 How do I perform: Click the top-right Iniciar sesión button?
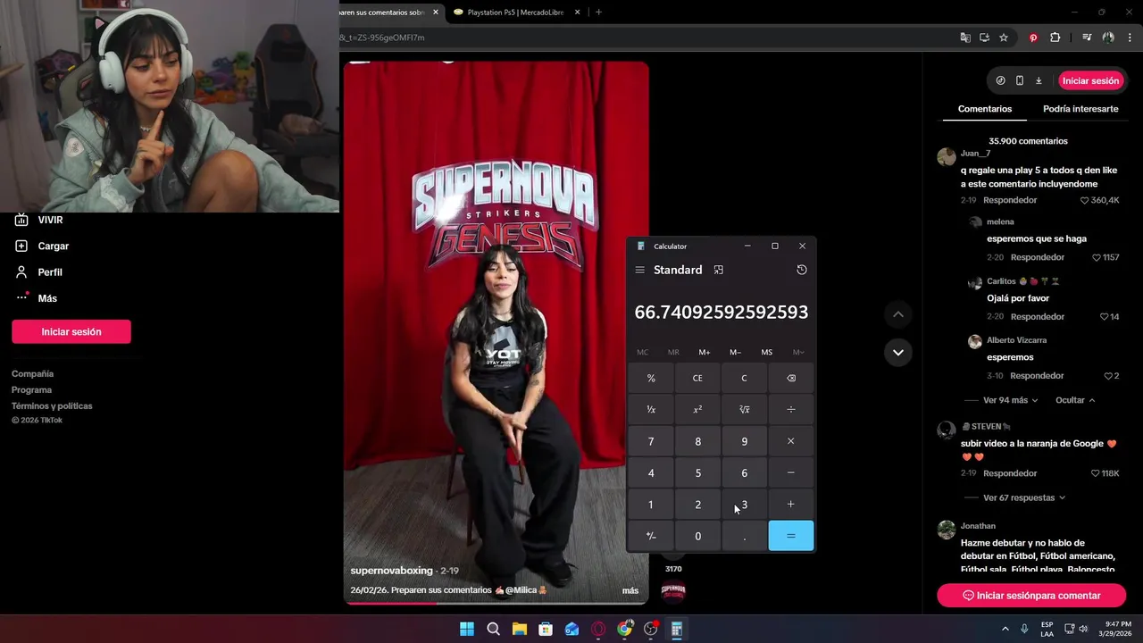coord(1090,80)
